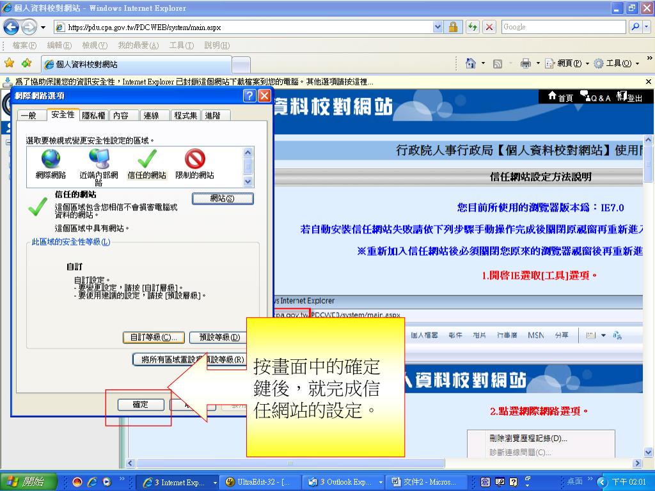Click the Google search box

point(564,27)
